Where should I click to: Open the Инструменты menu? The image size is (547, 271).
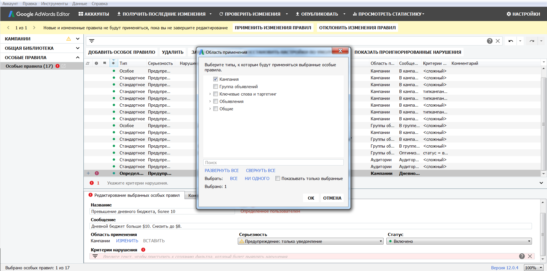(54, 4)
